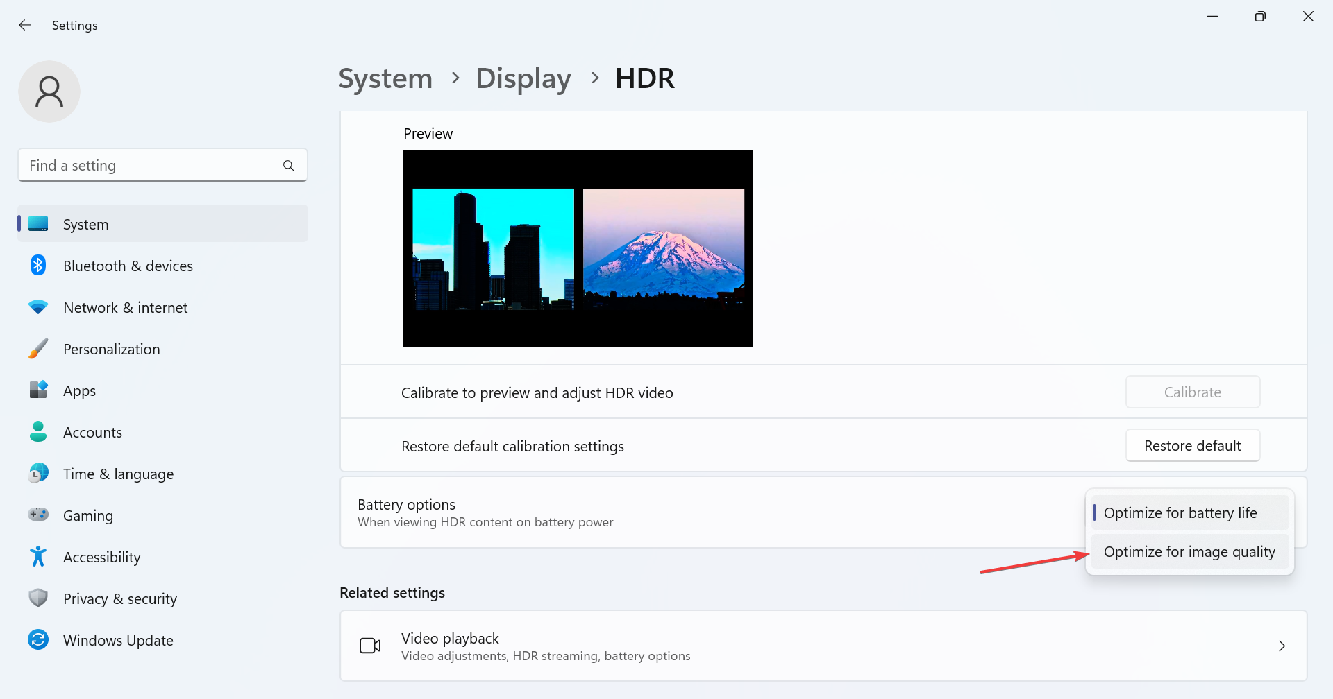Click the Gaming controller icon
Image resolution: width=1333 pixels, height=699 pixels.
tap(38, 515)
